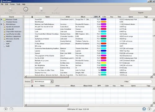Image resolution: width=155 pixels, height=112 pixels.
Task: Select the Ajouts récemment playlist
Action: [x=13, y=27]
